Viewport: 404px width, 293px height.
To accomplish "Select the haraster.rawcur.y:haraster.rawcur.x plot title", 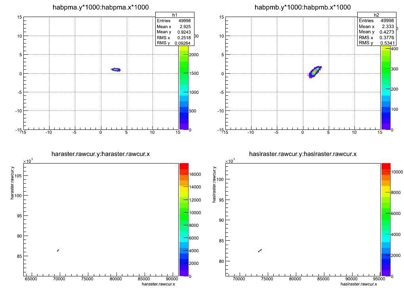I will 101,154.
